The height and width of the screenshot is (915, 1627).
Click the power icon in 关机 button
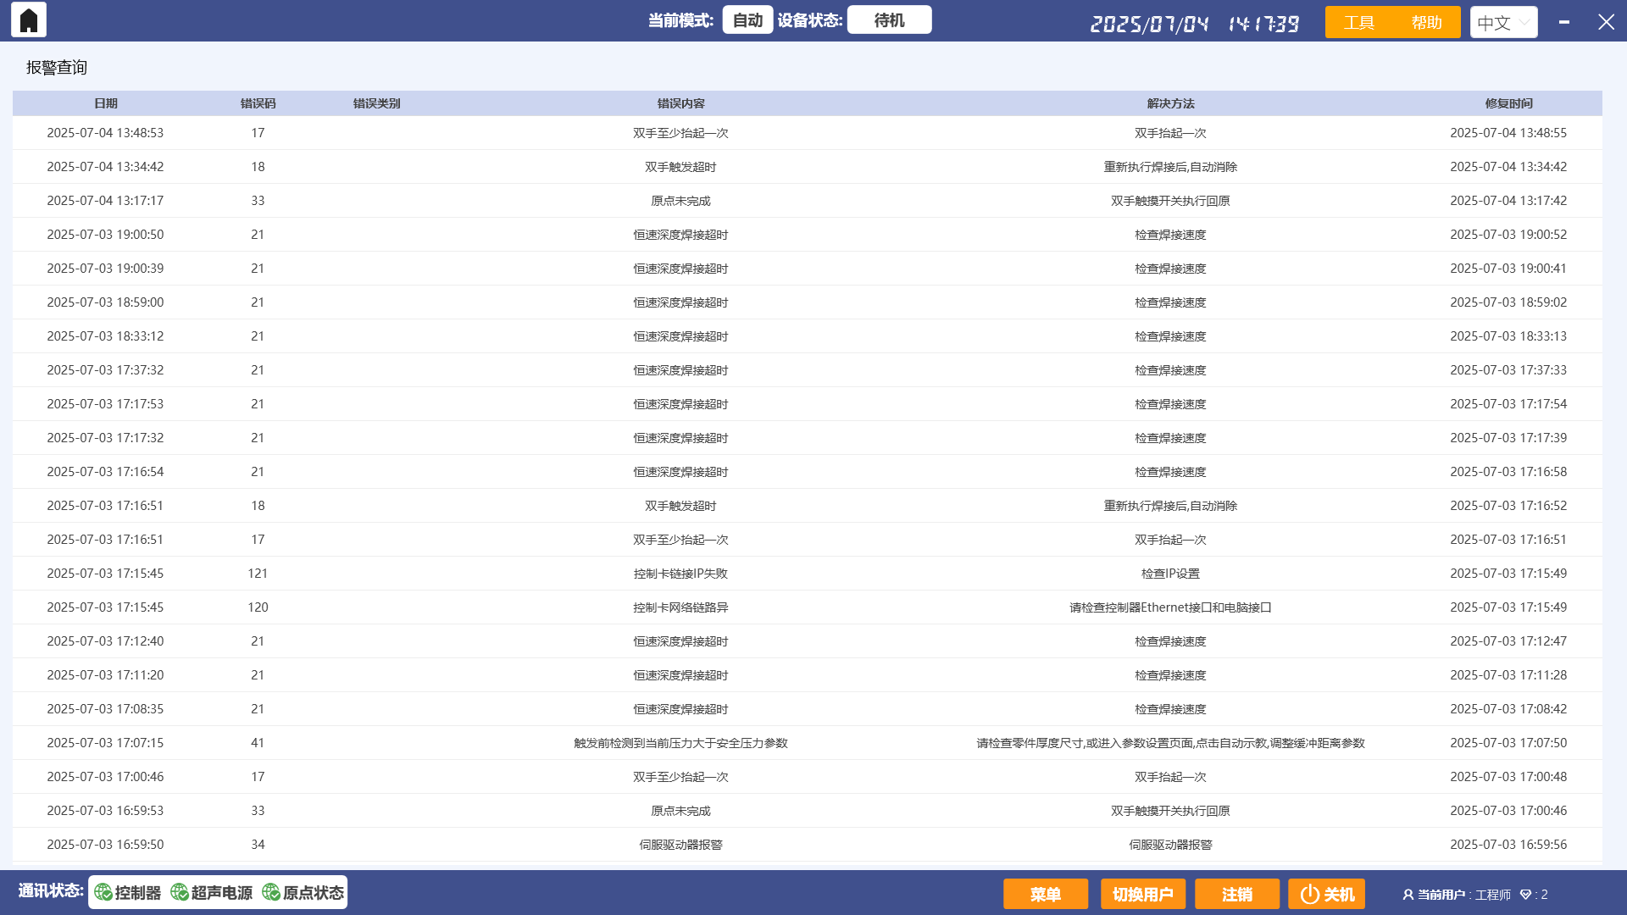point(1310,894)
